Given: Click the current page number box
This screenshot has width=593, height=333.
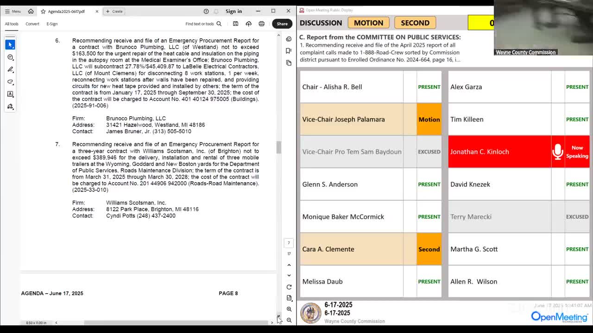Looking at the screenshot, I should [x=289, y=243].
